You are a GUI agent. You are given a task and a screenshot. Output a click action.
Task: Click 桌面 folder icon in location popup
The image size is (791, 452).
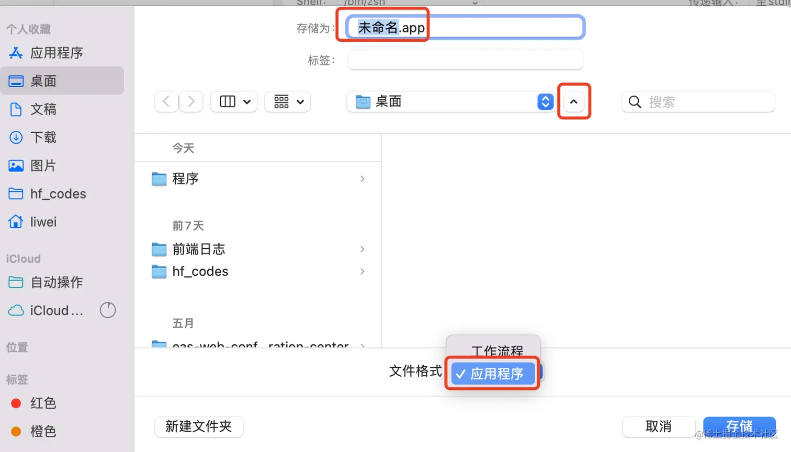[363, 102]
